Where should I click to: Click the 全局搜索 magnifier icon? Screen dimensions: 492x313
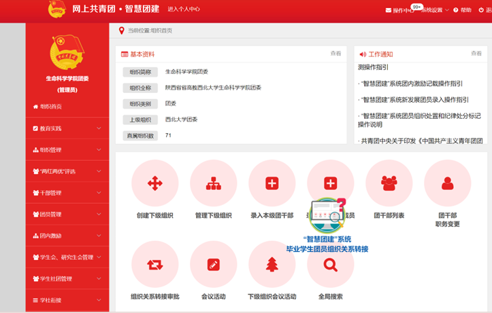(331, 265)
